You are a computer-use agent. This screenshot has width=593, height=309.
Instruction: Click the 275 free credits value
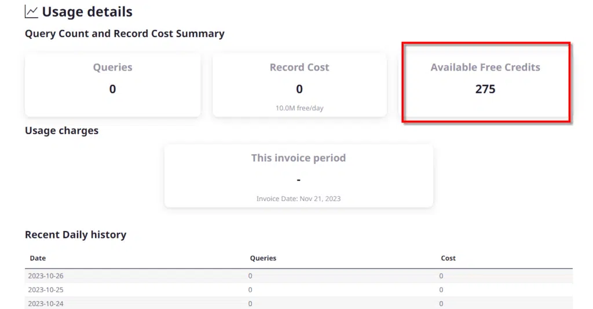tap(485, 89)
